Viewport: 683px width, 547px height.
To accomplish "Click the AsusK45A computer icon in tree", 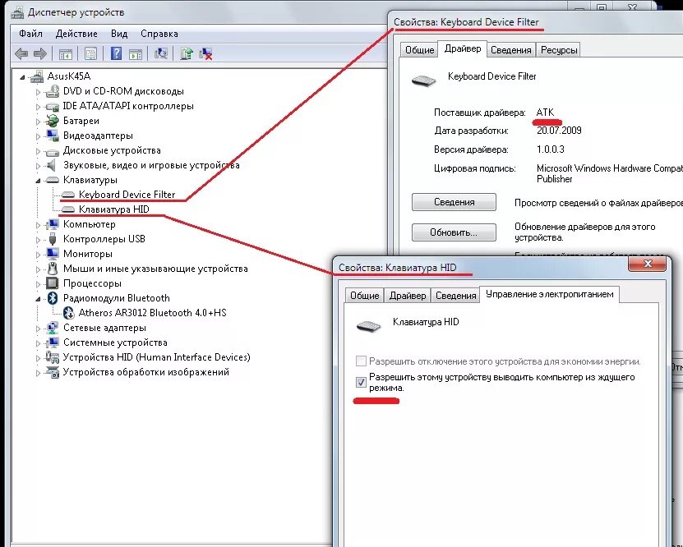I will pyautogui.click(x=37, y=76).
